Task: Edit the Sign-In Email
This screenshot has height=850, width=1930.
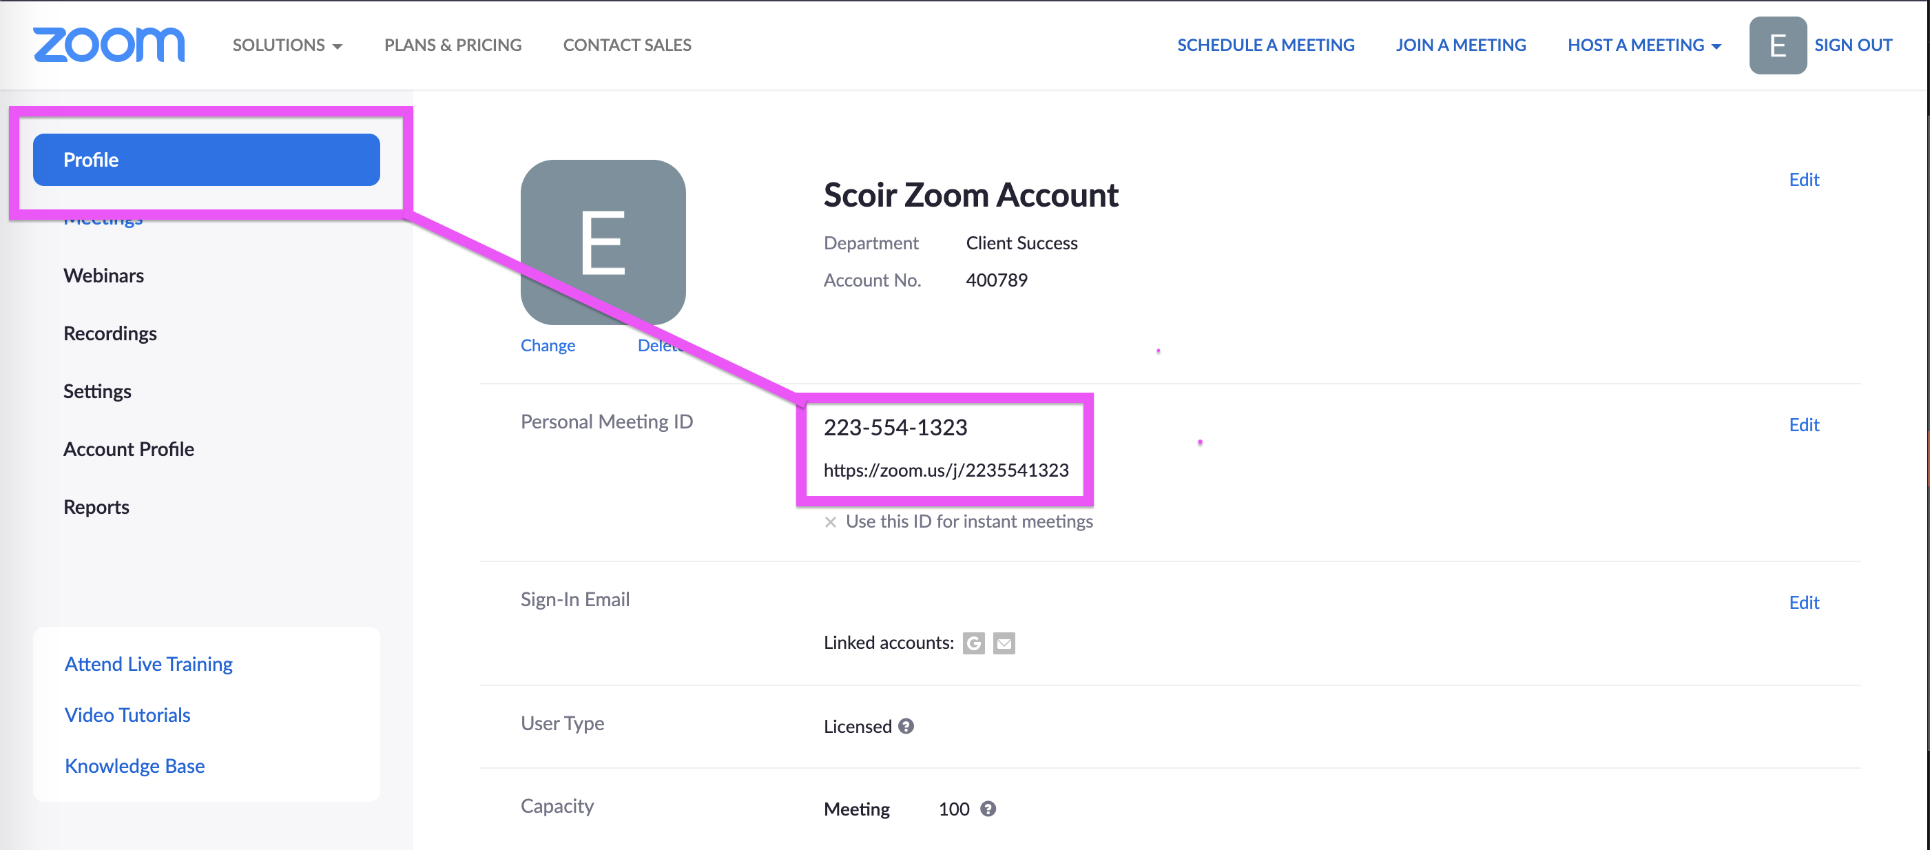Action: pyautogui.click(x=1804, y=603)
